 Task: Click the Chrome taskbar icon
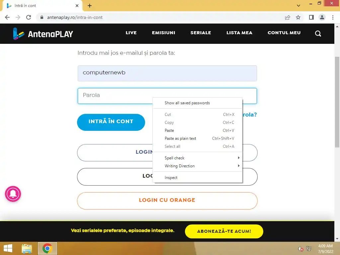(x=47, y=248)
